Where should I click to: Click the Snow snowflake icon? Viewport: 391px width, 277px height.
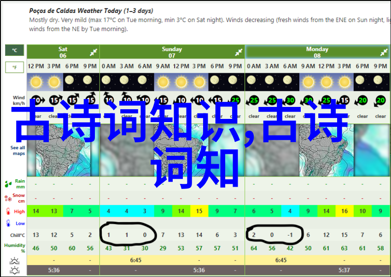(x=8, y=198)
